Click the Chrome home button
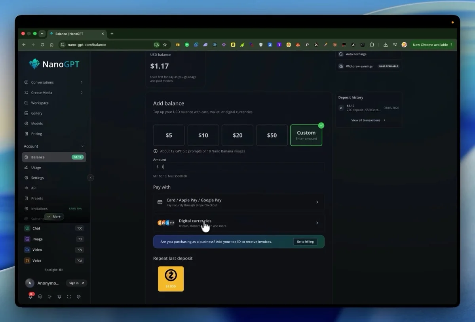This screenshot has height=322, width=475. coord(51,45)
